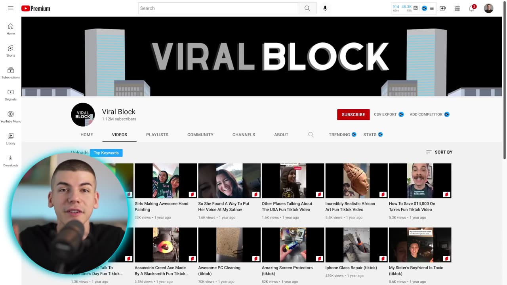Open Library in sidebar
The image size is (507, 285).
pos(11,139)
